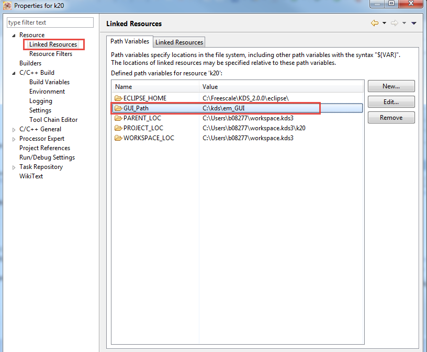The image size is (427, 352).
Task: Expand the C/C++ General tree node
Action: [x=14, y=130]
